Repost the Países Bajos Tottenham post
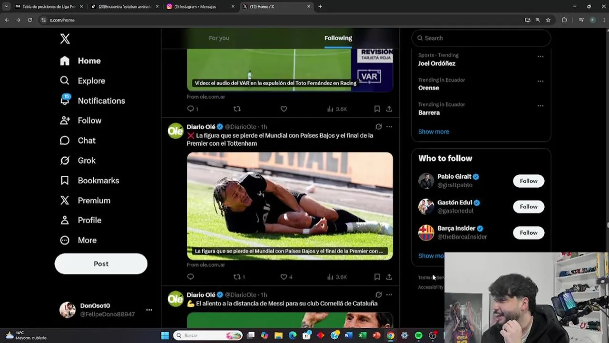The height and width of the screenshot is (343, 609). click(239, 277)
